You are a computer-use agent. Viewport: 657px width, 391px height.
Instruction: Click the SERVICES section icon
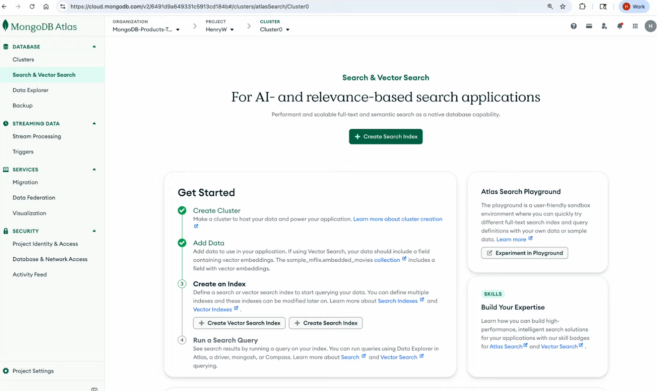[x=6, y=169]
